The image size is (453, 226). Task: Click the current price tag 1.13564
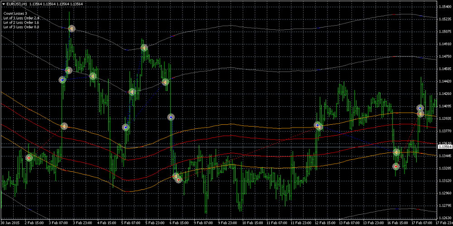[x=444, y=147]
